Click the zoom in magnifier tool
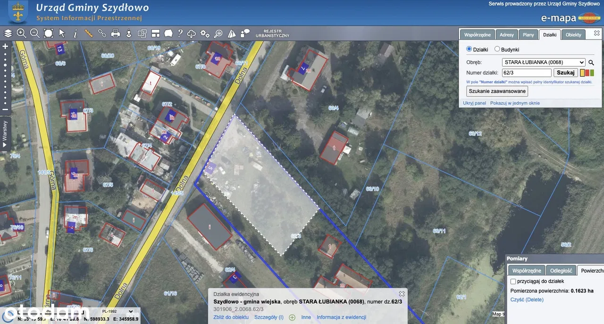604x324 pixels. click(21, 33)
